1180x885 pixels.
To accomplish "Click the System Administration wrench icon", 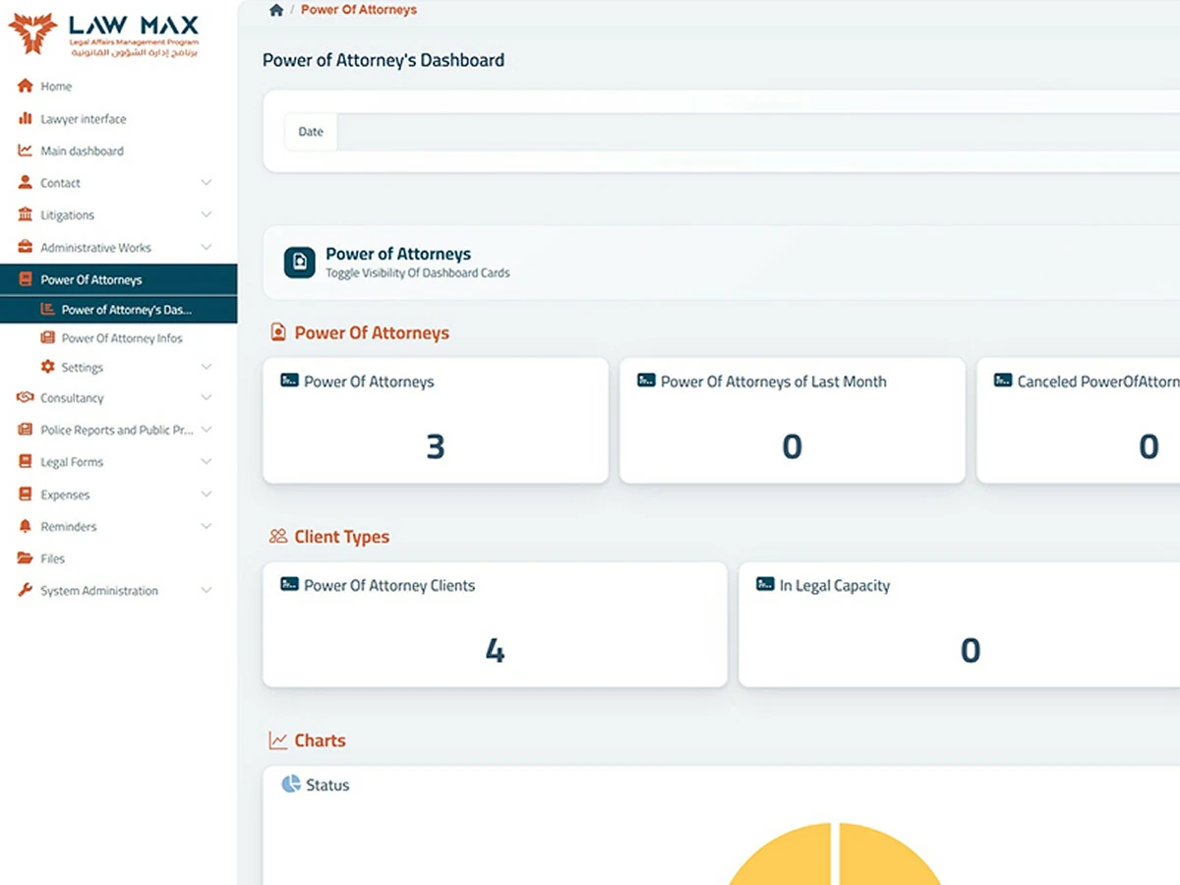I will tap(26, 590).
